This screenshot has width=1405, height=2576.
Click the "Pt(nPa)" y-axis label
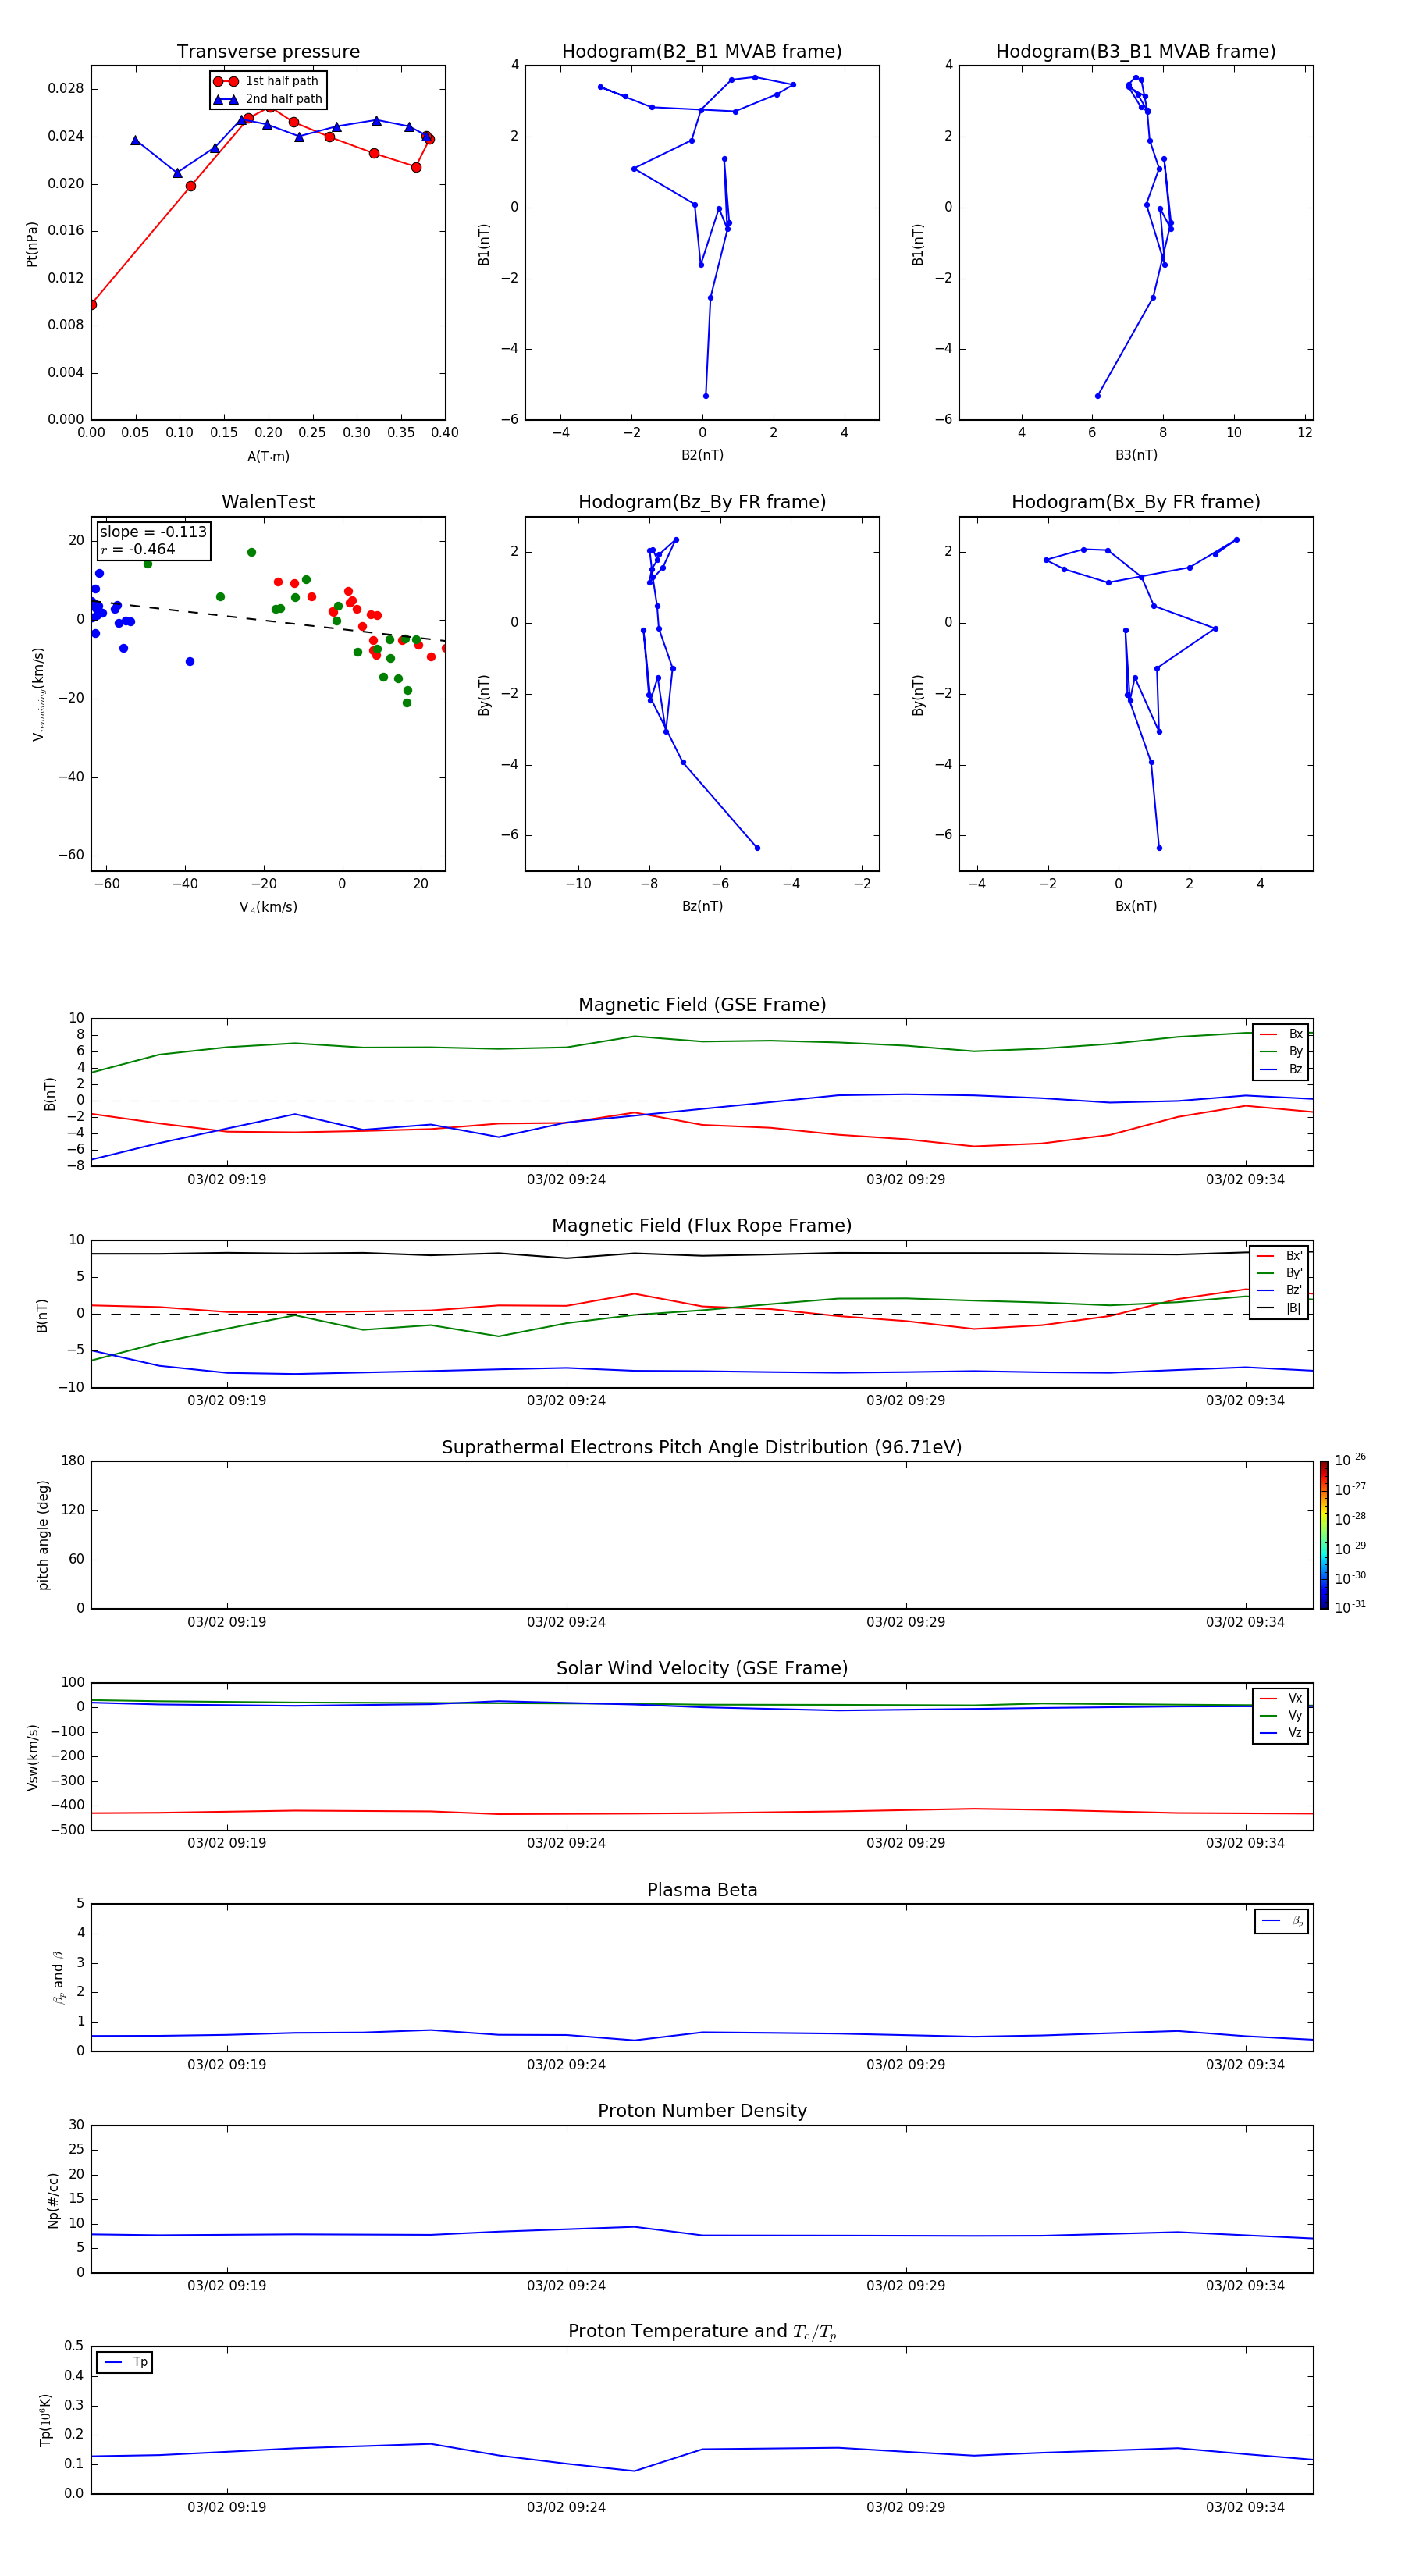point(32,243)
